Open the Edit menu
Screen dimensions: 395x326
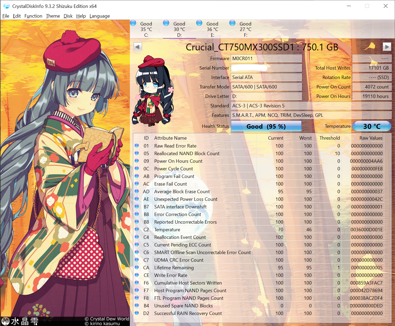coord(17,16)
